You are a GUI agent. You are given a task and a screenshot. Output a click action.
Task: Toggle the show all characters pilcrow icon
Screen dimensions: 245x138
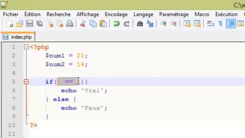click(220, 24)
